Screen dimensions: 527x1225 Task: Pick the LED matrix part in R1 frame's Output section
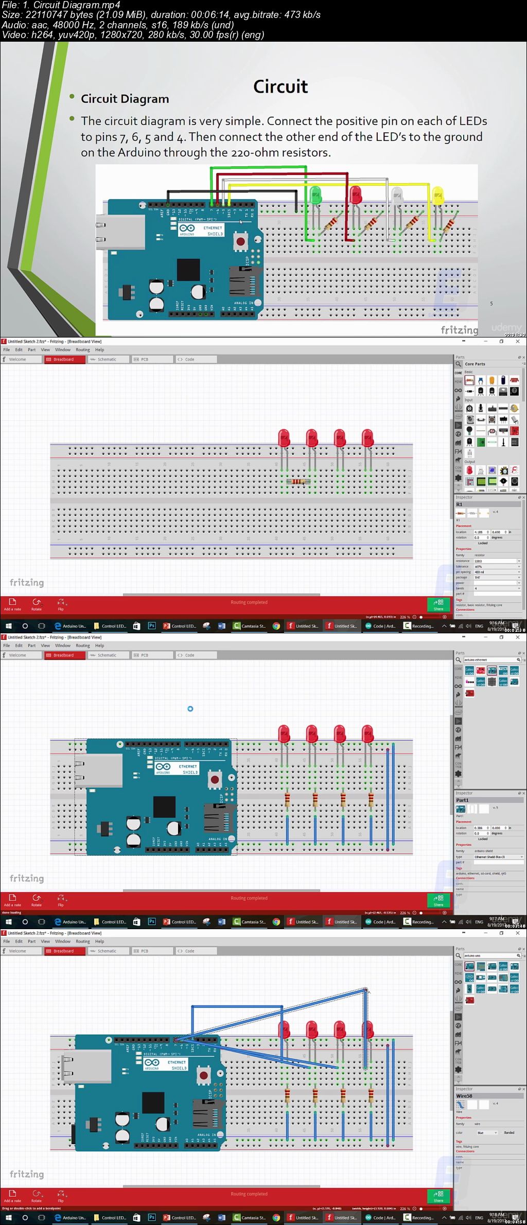469,481
